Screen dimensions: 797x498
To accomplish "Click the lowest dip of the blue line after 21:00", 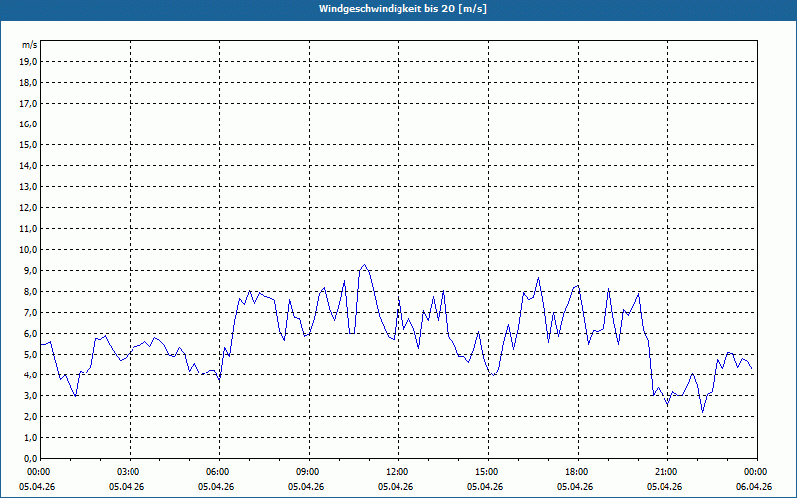I will tap(703, 412).
